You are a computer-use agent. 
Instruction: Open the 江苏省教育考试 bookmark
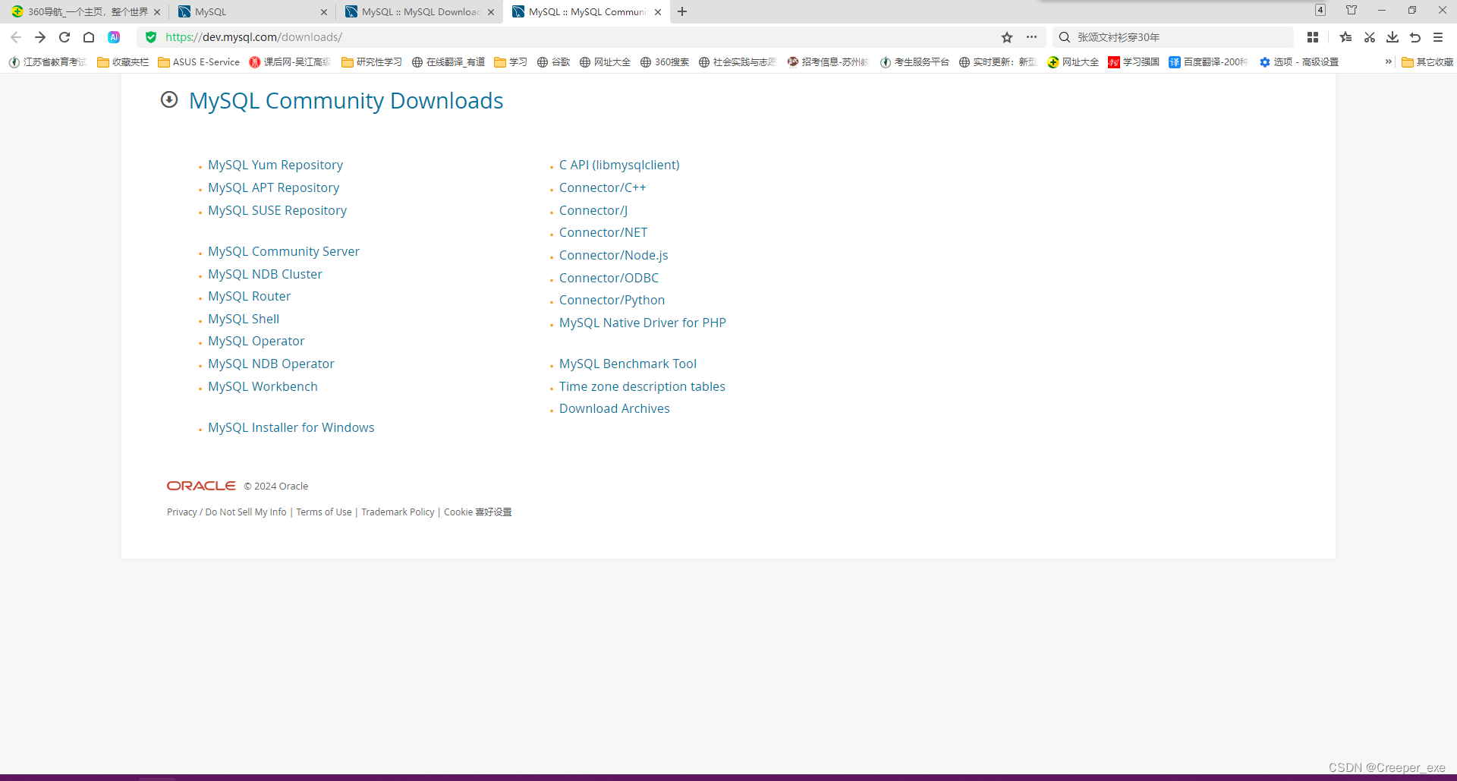click(x=48, y=62)
